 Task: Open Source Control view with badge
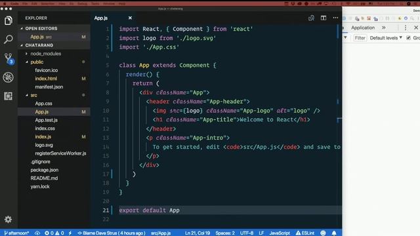pyautogui.click(x=9, y=58)
